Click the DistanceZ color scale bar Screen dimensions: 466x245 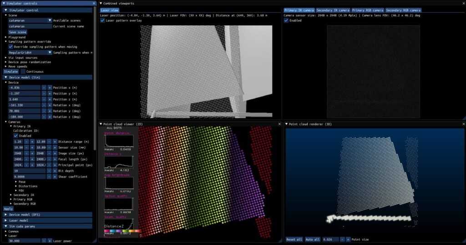click(121, 231)
